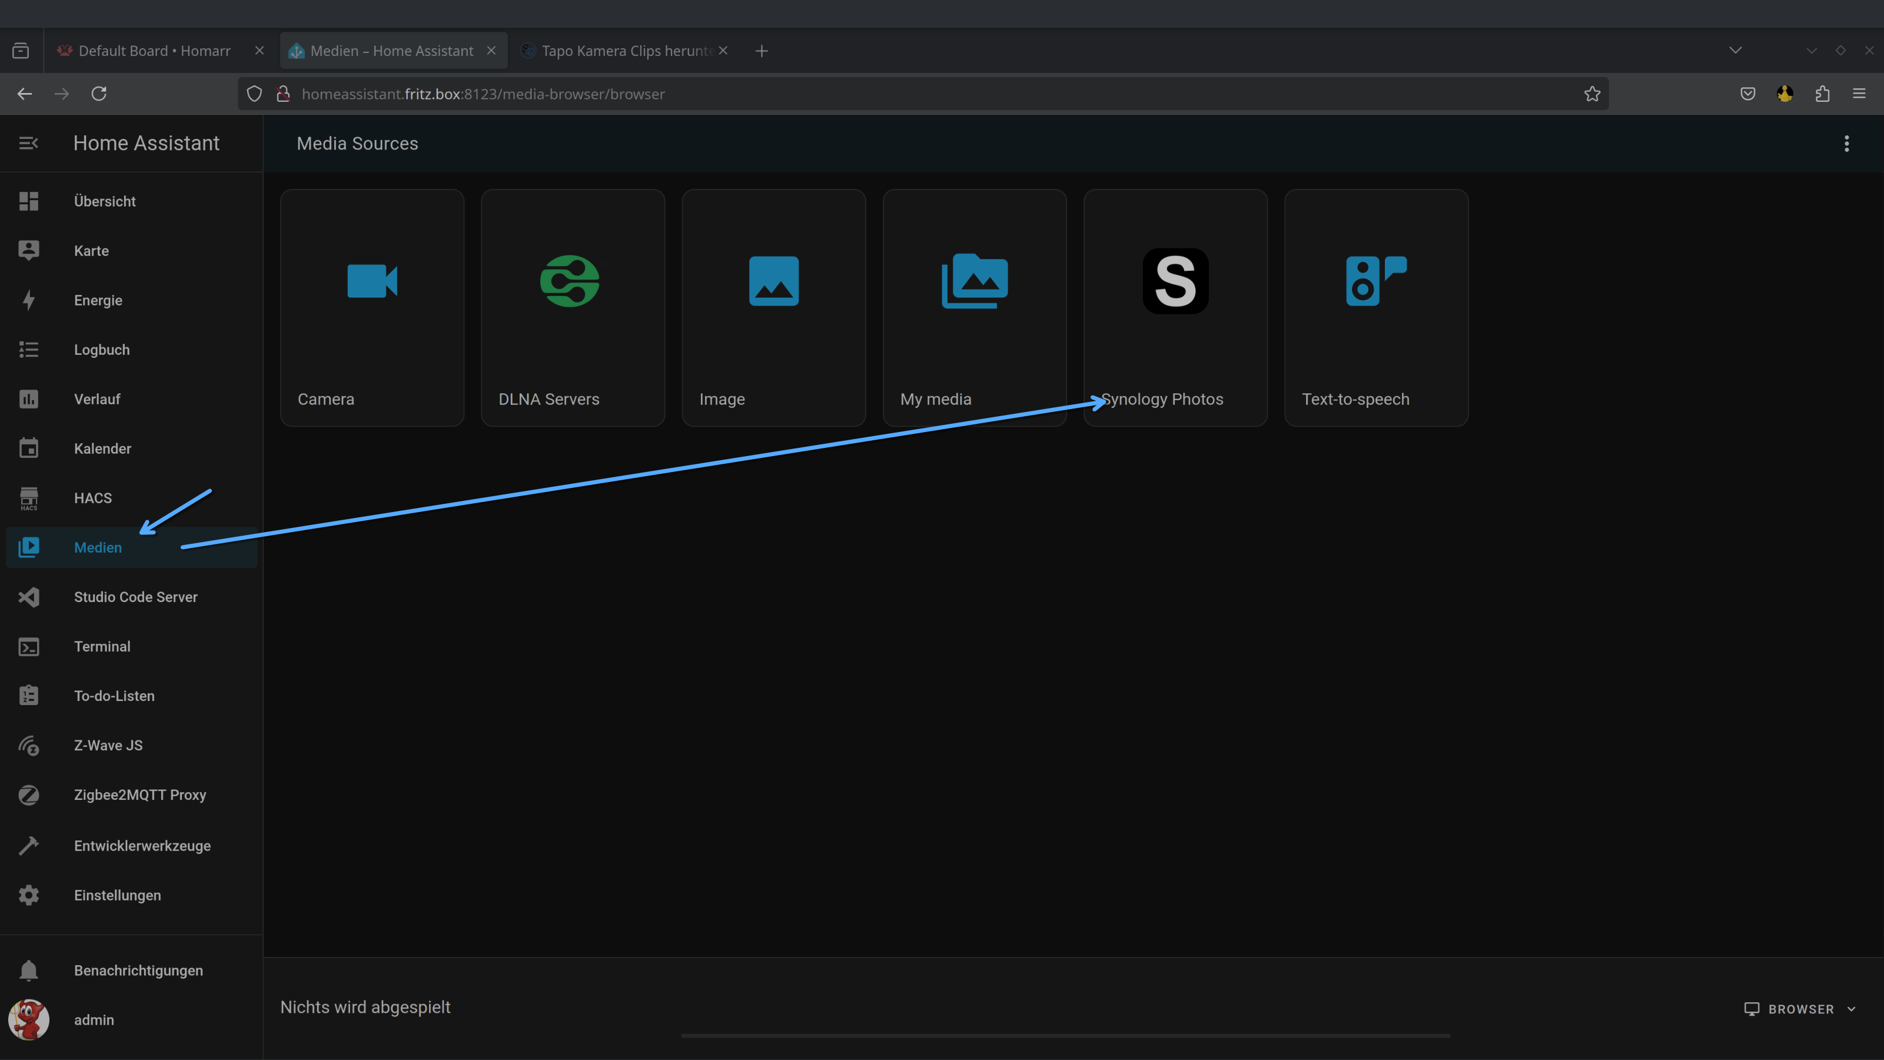Open the Synology Photos source
This screenshot has height=1060, width=1884.
point(1175,307)
